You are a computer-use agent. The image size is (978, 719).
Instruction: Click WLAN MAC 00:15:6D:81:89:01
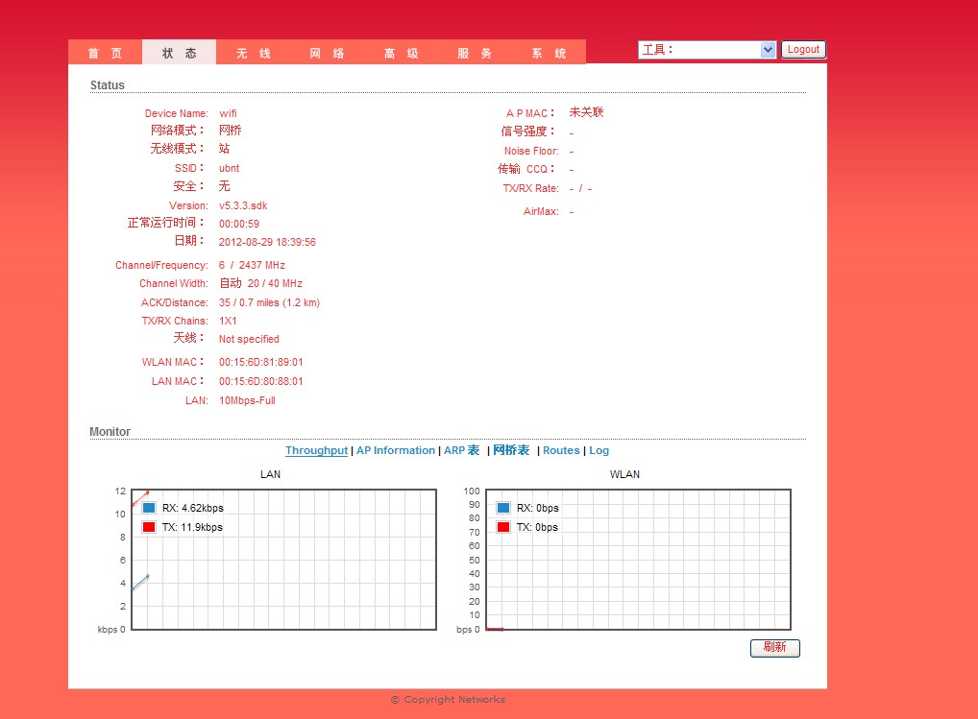click(260, 362)
